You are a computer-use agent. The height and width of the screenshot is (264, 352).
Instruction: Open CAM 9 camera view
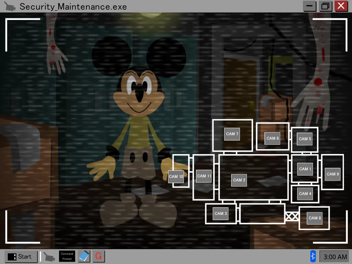(333, 174)
